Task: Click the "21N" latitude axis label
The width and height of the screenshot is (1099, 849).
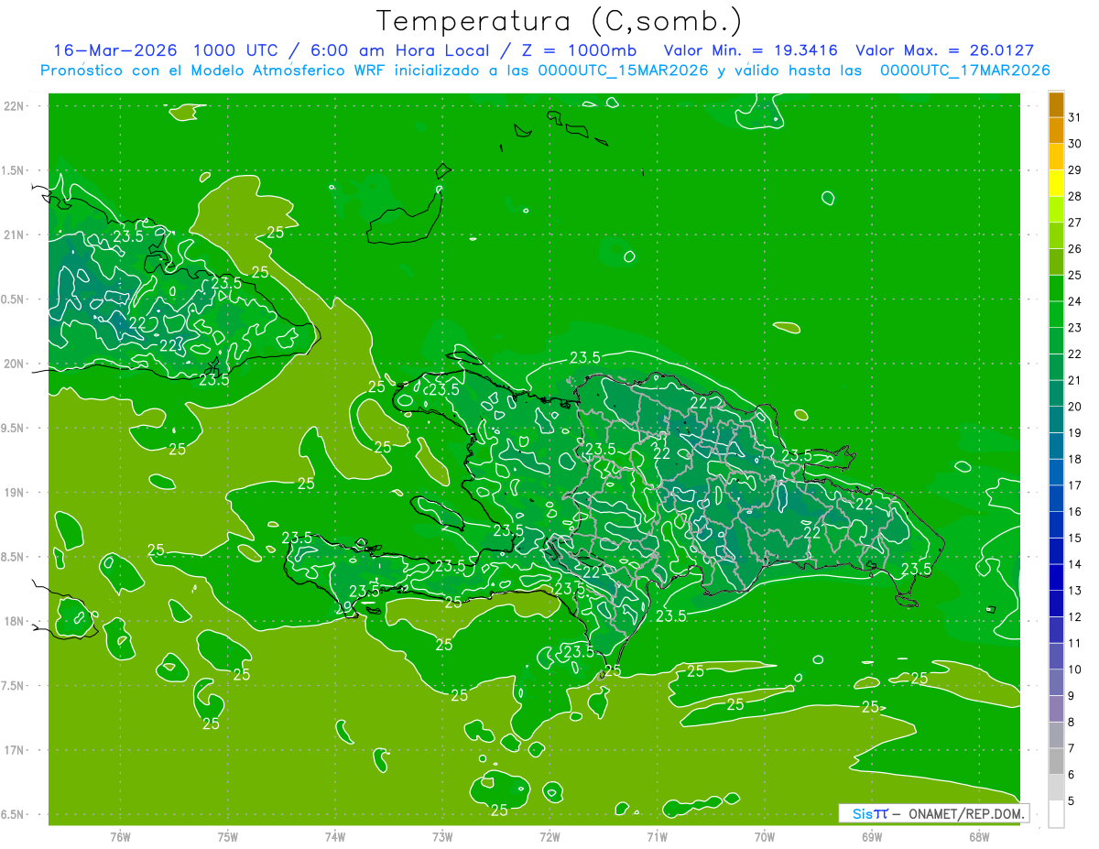Action: pyautogui.click(x=15, y=235)
